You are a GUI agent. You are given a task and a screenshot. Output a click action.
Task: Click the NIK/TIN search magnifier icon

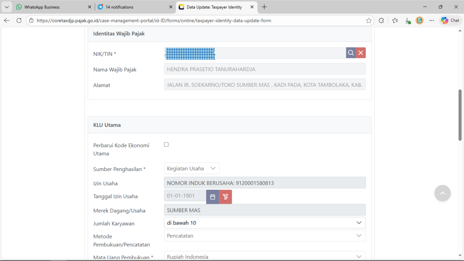tap(351, 53)
